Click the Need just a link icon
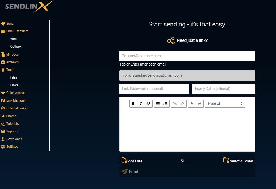The width and height of the screenshot is (276, 189). click(171, 40)
